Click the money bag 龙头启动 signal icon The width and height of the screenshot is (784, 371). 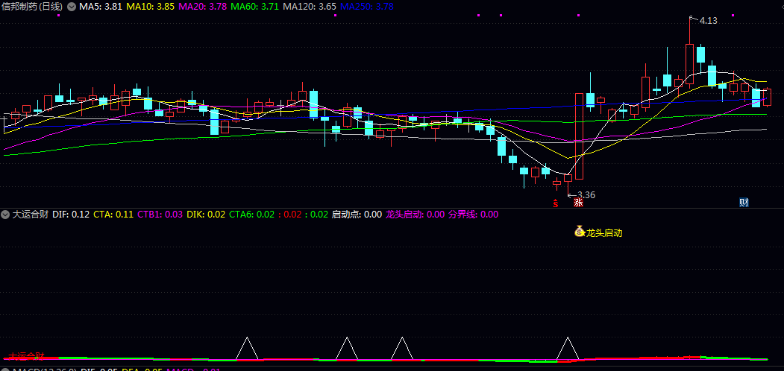pos(579,232)
